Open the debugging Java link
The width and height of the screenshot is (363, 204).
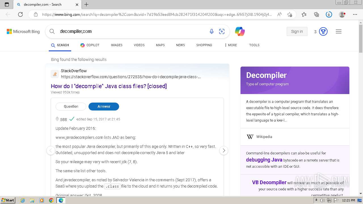pos(264,160)
